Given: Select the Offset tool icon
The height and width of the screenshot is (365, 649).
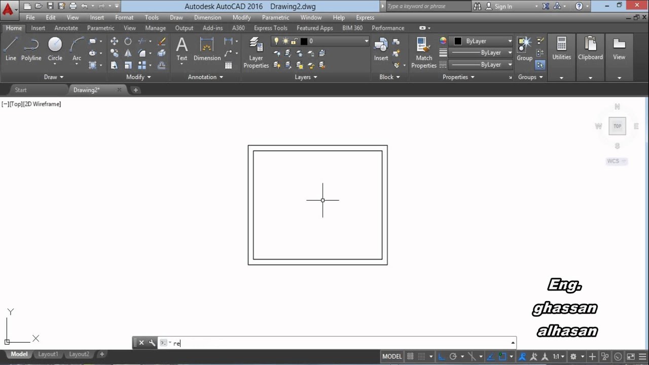Looking at the screenshot, I should (161, 65).
